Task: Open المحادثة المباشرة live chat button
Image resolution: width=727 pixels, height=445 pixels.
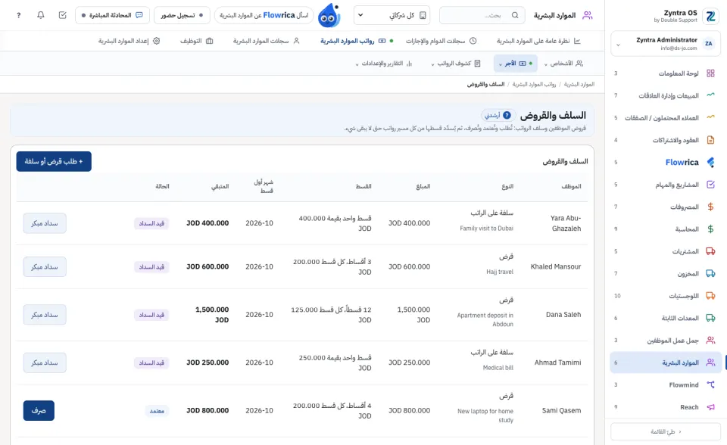Action: pyautogui.click(x=112, y=15)
